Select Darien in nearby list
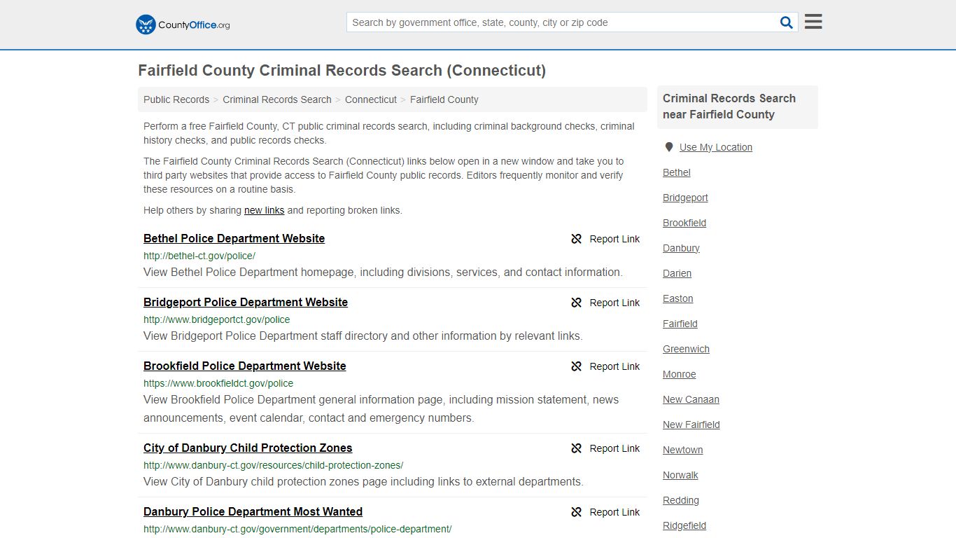This screenshot has width=956, height=538. 677,273
